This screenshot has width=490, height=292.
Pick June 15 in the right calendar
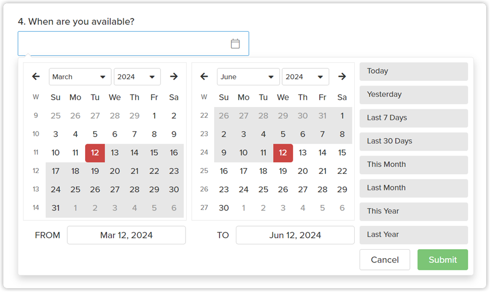pyautogui.click(x=342, y=153)
